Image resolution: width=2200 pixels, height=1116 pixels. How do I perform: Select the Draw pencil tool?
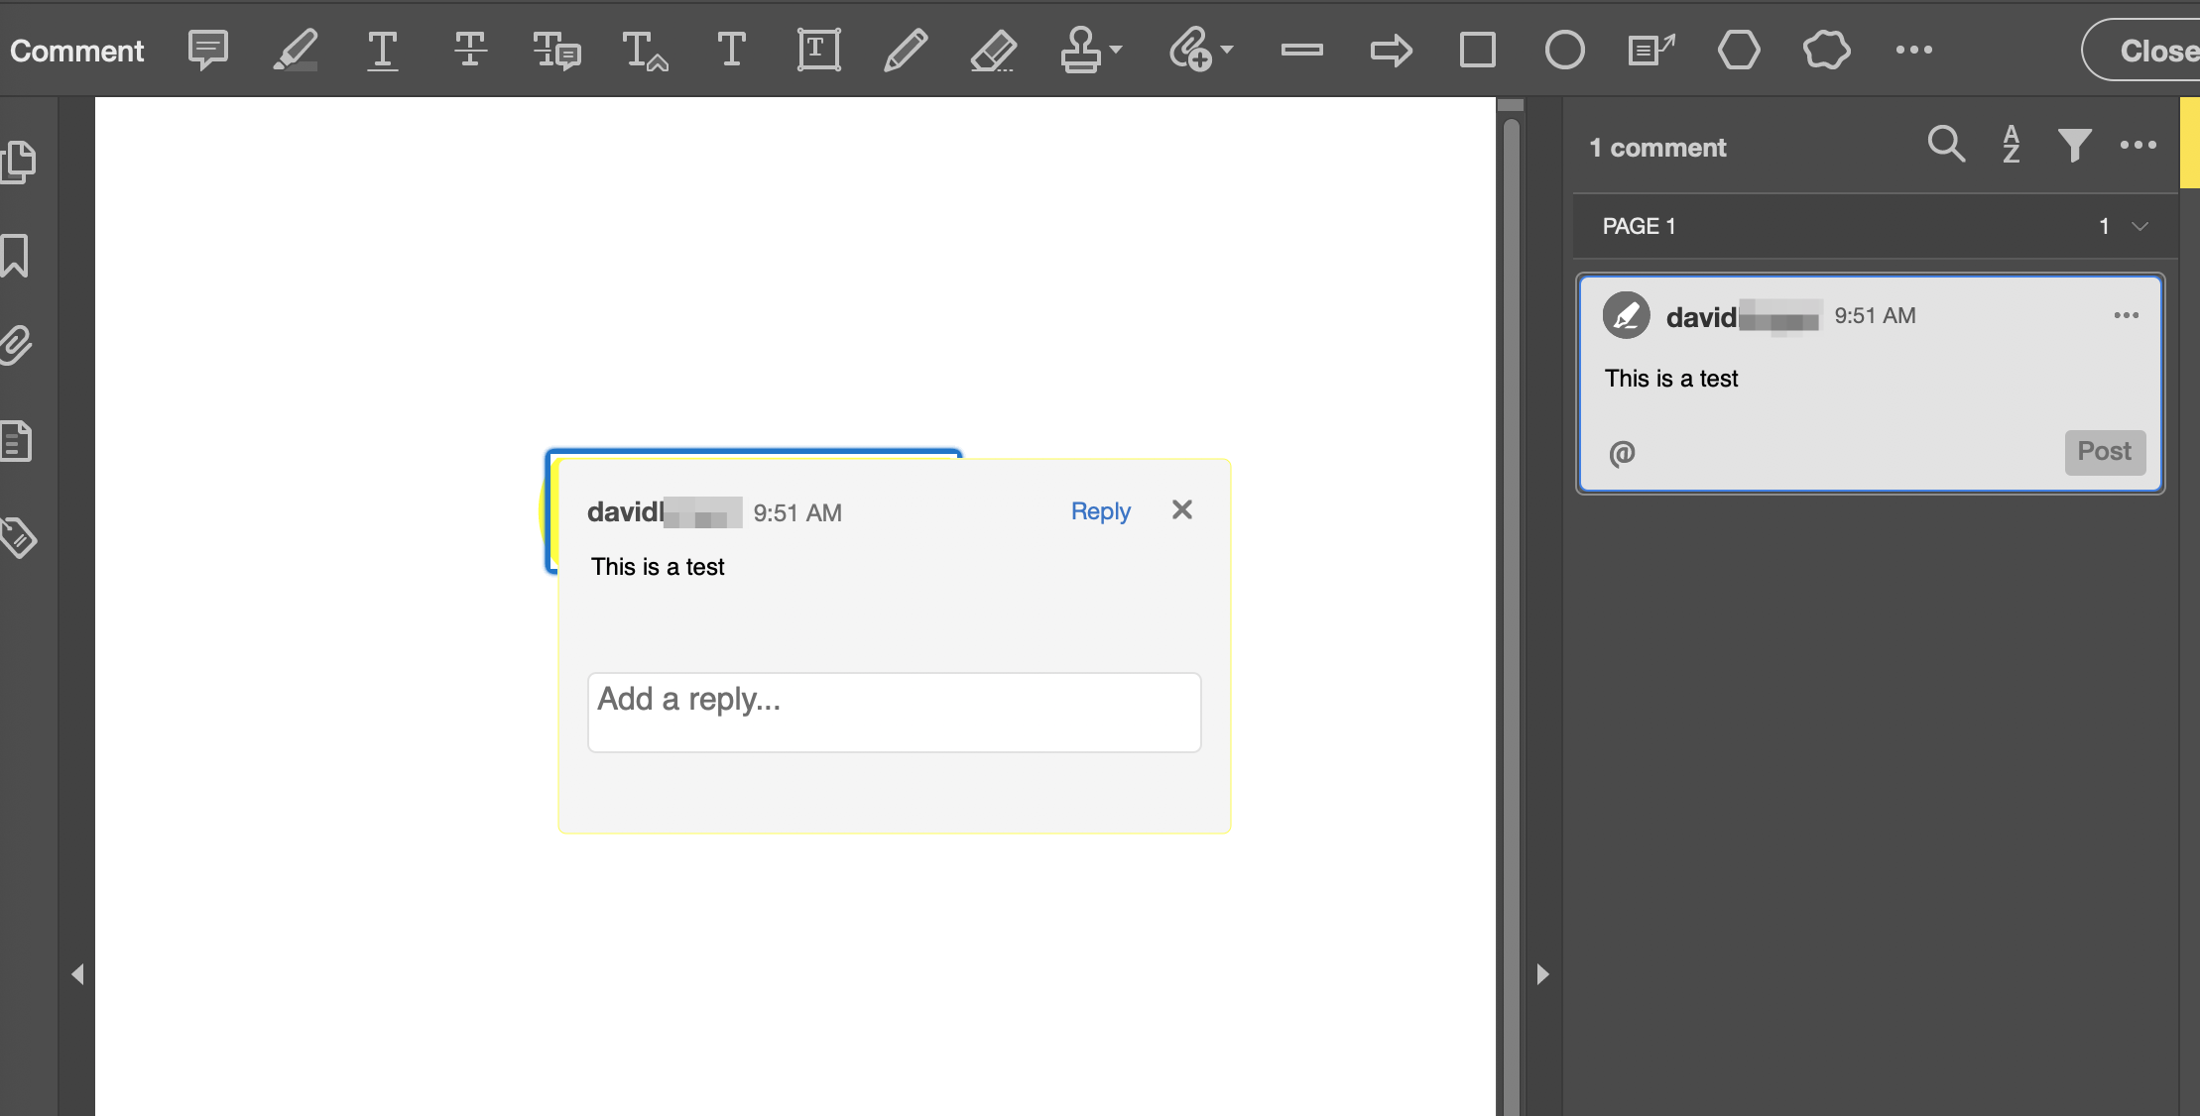pyautogui.click(x=904, y=50)
